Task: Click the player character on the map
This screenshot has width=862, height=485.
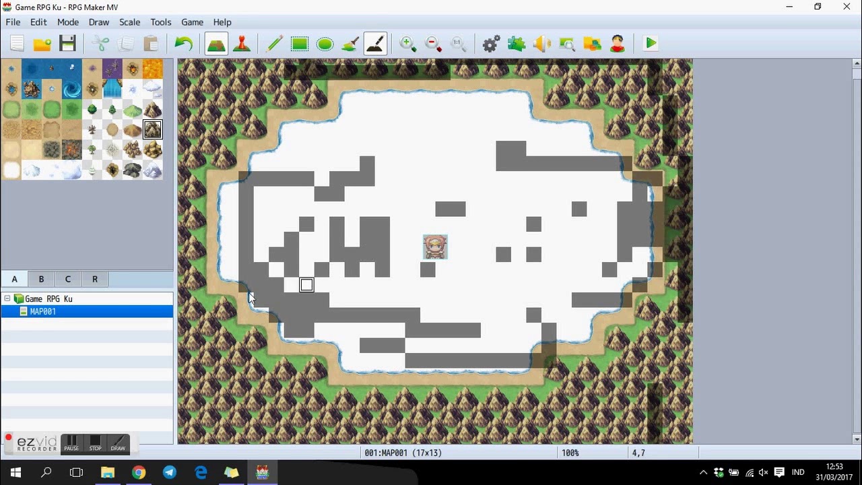Action: pos(435,247)
